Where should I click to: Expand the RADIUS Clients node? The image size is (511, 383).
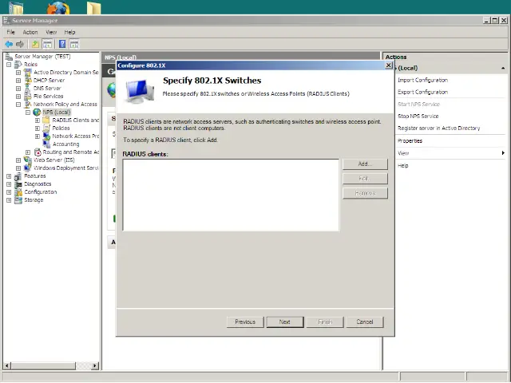[x=38, y=120]
